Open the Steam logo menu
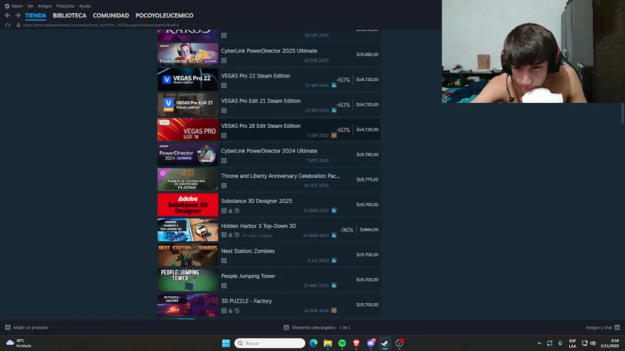625x351 pixels. click(x=7, y=6)
